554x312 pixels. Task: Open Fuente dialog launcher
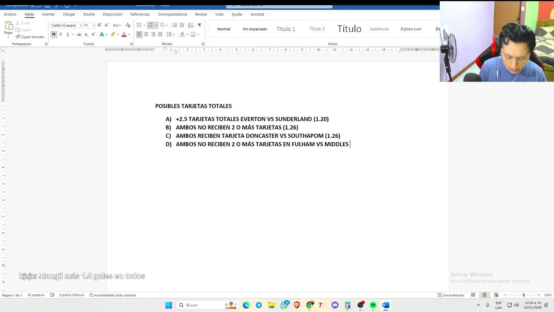[x=131, y=44]
